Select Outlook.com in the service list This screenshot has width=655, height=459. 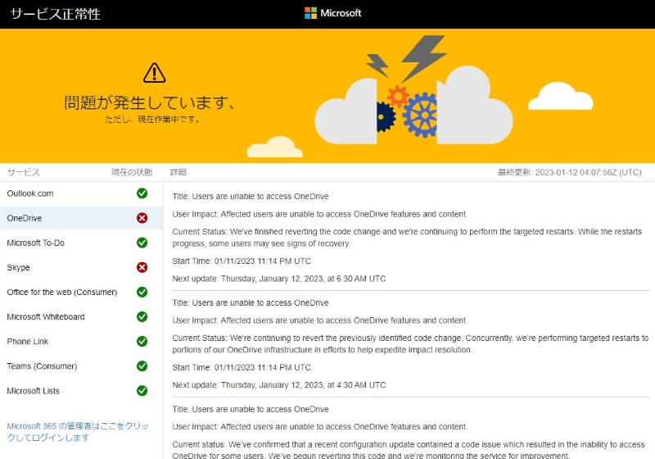click(x=81, y=193)
